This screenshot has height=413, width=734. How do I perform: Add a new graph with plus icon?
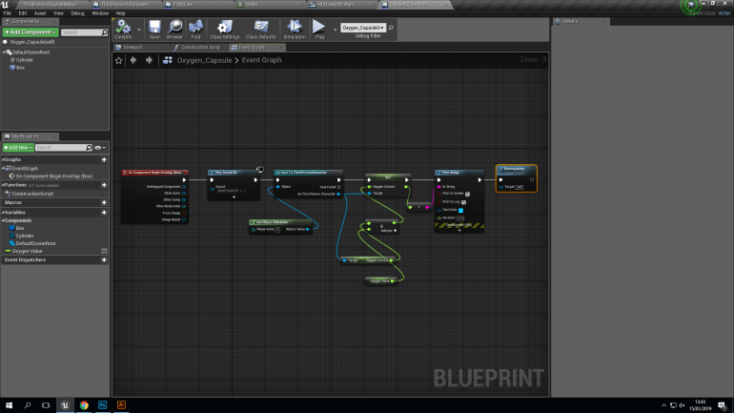click(x=104, y=159)
